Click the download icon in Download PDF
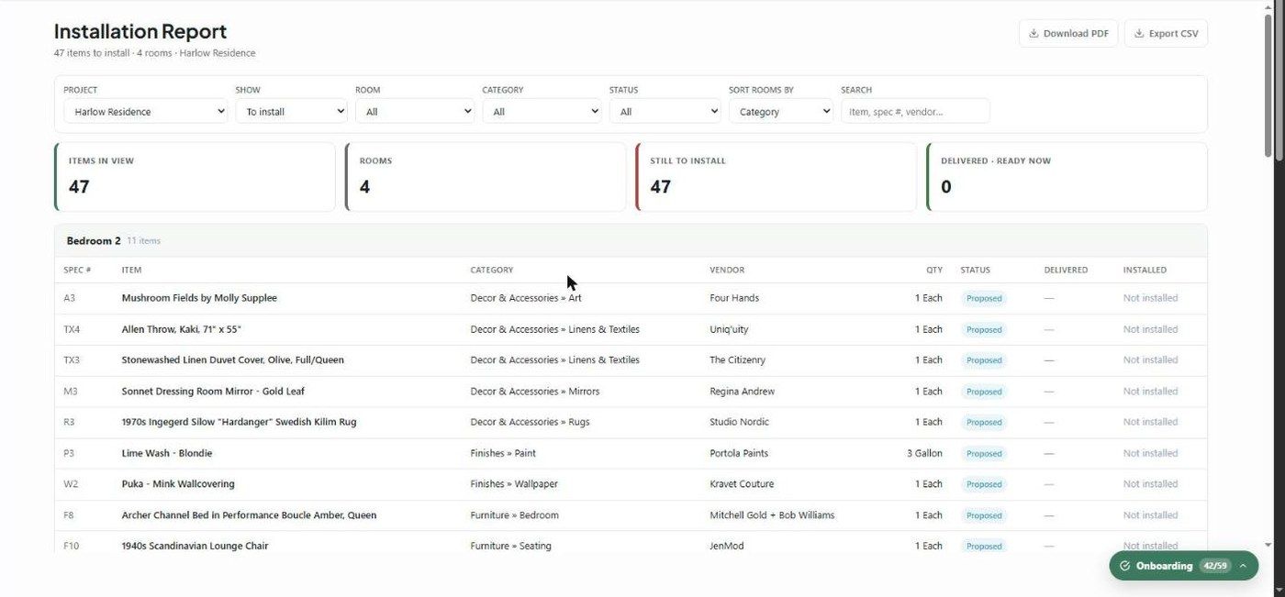The image size is (1285, 597). tap(1034, 34)
